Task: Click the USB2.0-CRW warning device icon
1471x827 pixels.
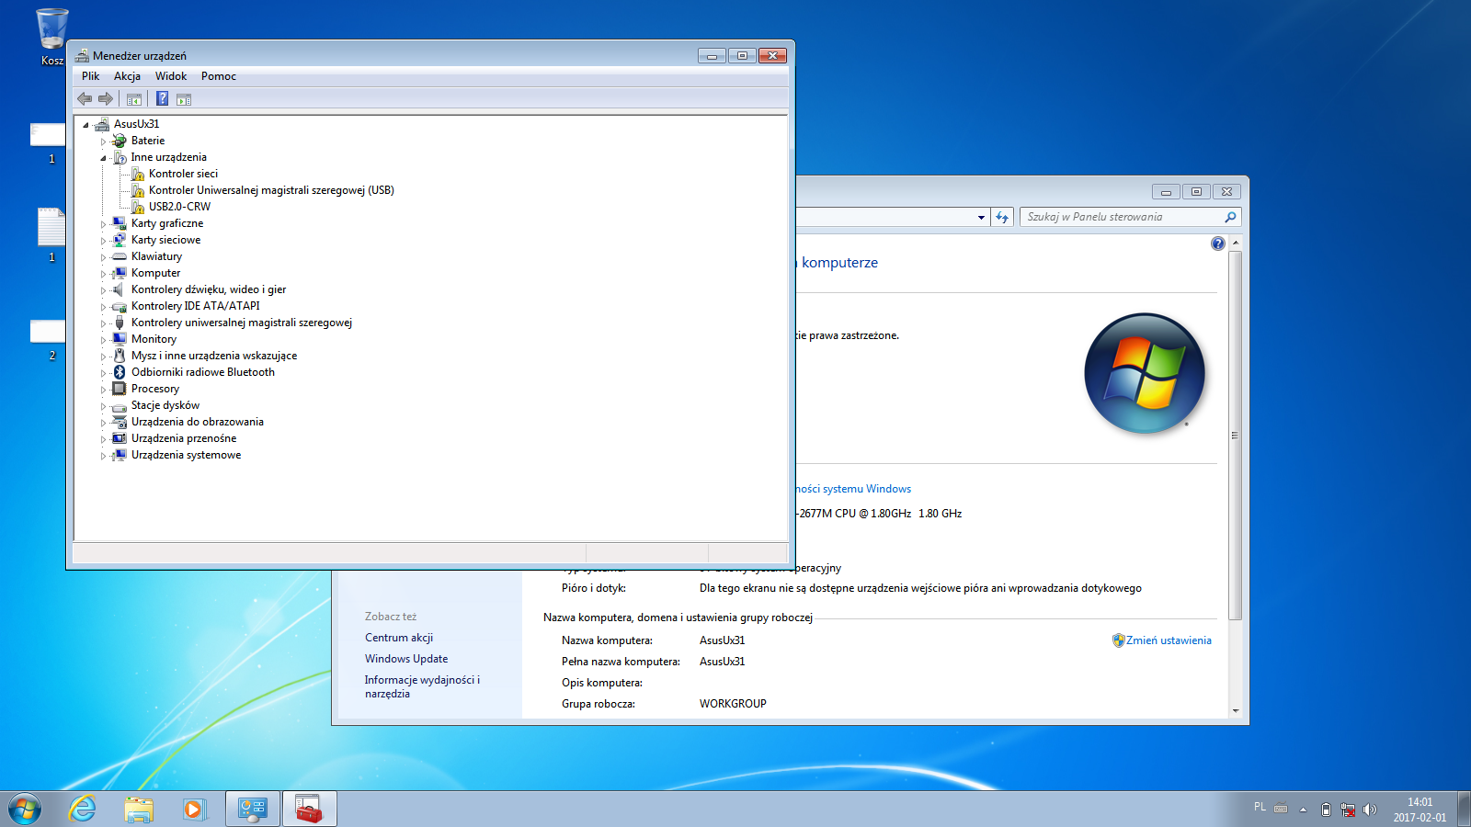Action: (x=137, y=207)
